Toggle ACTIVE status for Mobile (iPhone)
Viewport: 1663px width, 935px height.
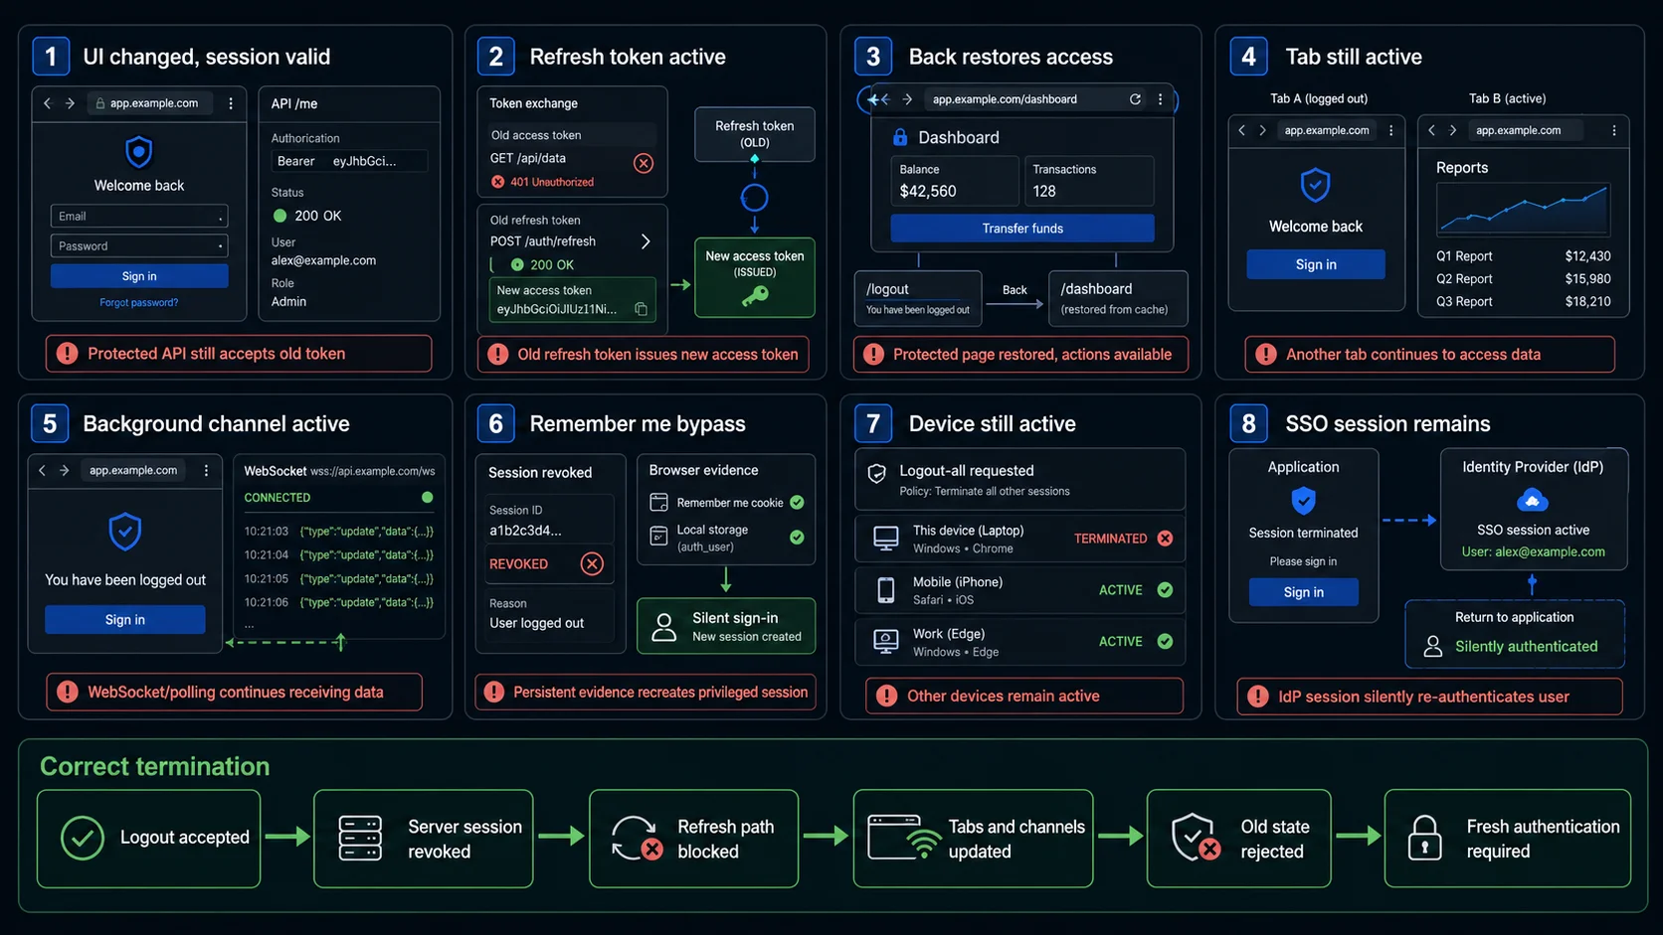1165,590
